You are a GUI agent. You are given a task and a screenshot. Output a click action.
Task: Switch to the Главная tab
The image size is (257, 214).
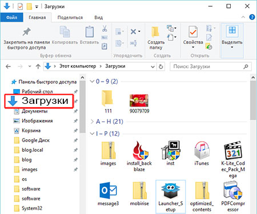click(x=37, y=18)
